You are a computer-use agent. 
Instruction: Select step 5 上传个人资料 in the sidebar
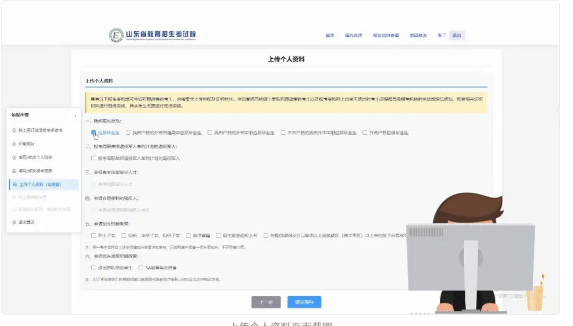[44, 184]
